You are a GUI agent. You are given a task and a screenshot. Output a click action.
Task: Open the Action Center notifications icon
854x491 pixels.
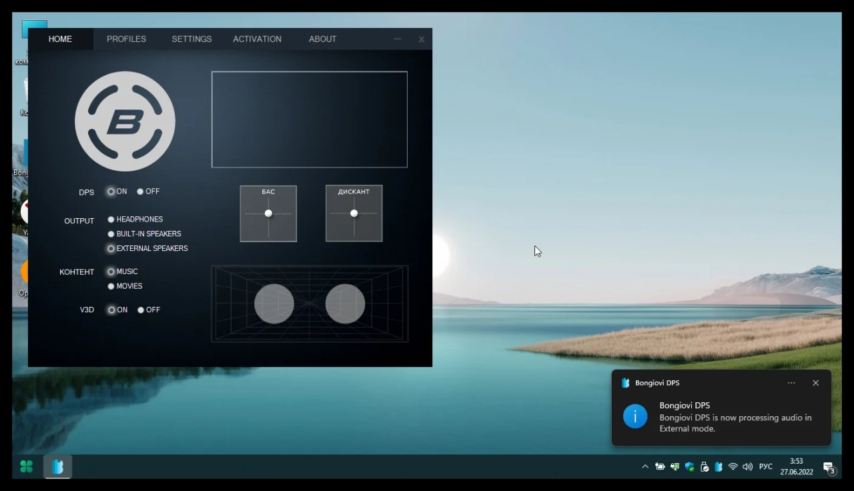point(829,468)
